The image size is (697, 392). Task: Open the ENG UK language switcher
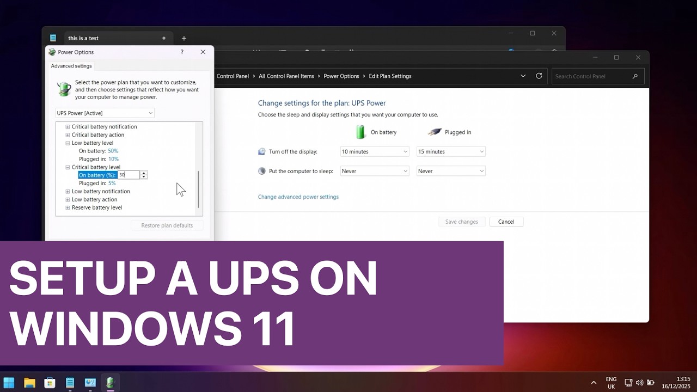(x=611, y=383)
